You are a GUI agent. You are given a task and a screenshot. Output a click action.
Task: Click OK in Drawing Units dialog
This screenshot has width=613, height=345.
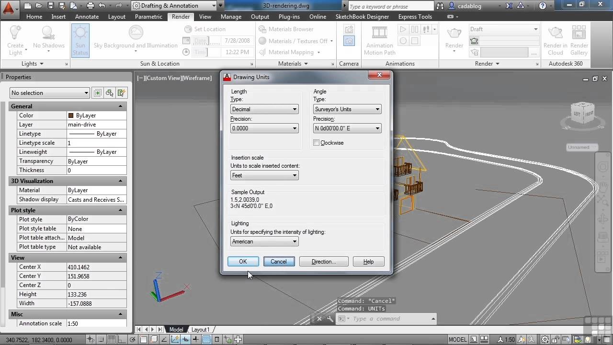(x=243, y=262)
